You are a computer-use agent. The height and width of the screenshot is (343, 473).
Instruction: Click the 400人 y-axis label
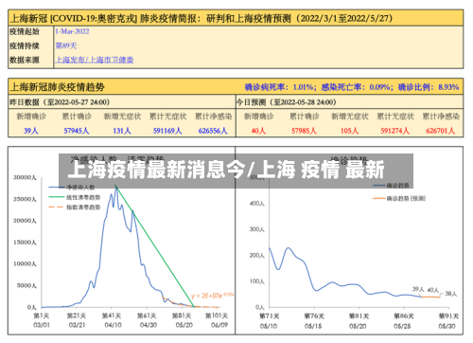pos(257,204)
